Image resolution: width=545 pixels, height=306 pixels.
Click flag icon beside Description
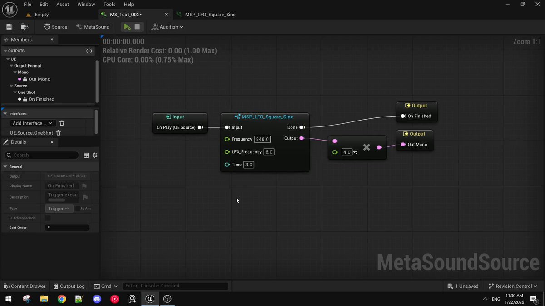coord(85,197)
